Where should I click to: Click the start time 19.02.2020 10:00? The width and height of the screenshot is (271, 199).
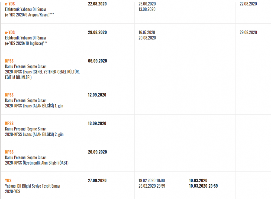click(151, 181)
